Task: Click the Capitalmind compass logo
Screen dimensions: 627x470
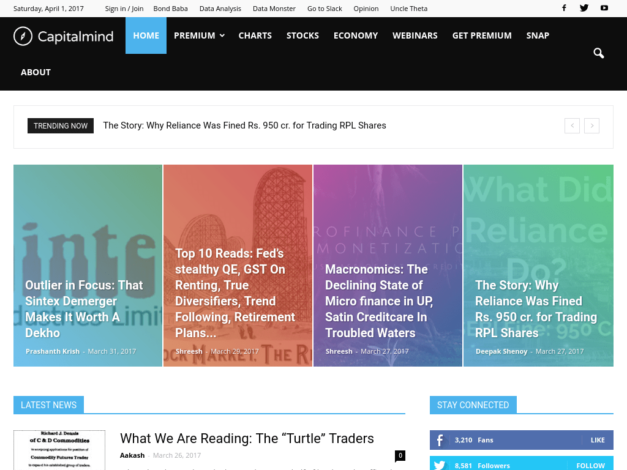Action: [x=23, y=36]
